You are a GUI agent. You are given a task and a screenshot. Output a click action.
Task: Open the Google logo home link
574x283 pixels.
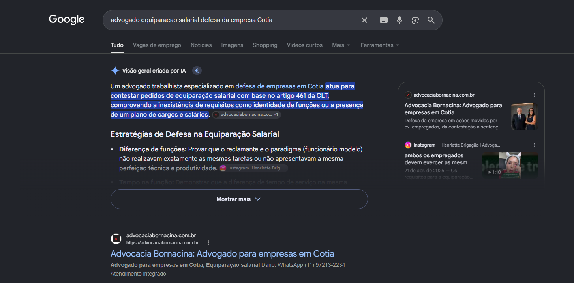(x=67, y=19)
